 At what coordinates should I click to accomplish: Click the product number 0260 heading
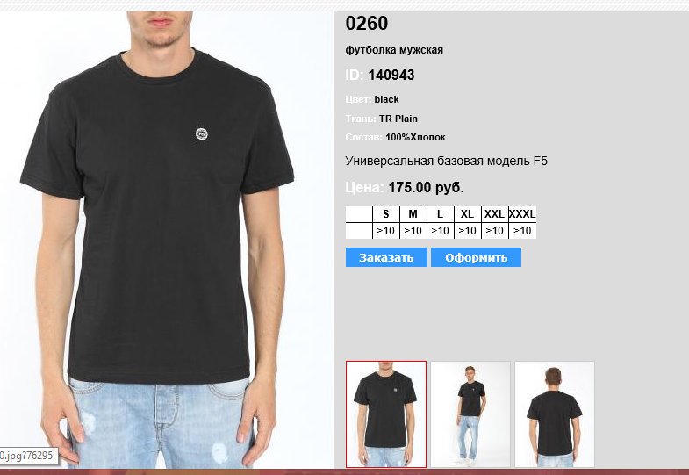tap(367, 24)
